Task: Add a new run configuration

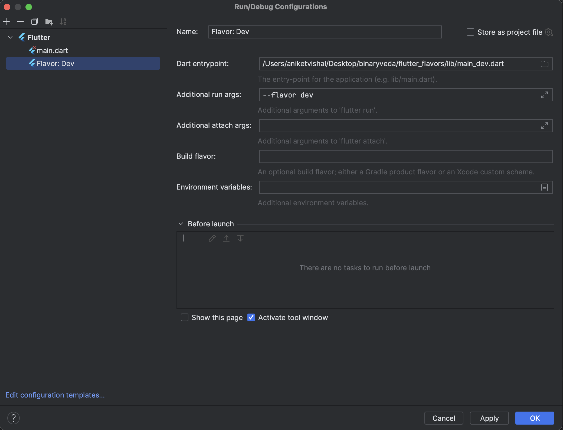Action: [6, 21]
